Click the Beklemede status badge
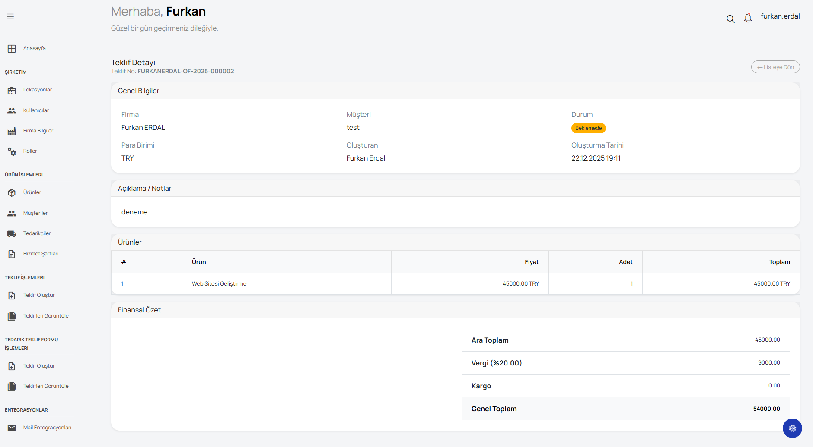Image resolution: width=813 pixels, height=447 pixels. point(588,128)
